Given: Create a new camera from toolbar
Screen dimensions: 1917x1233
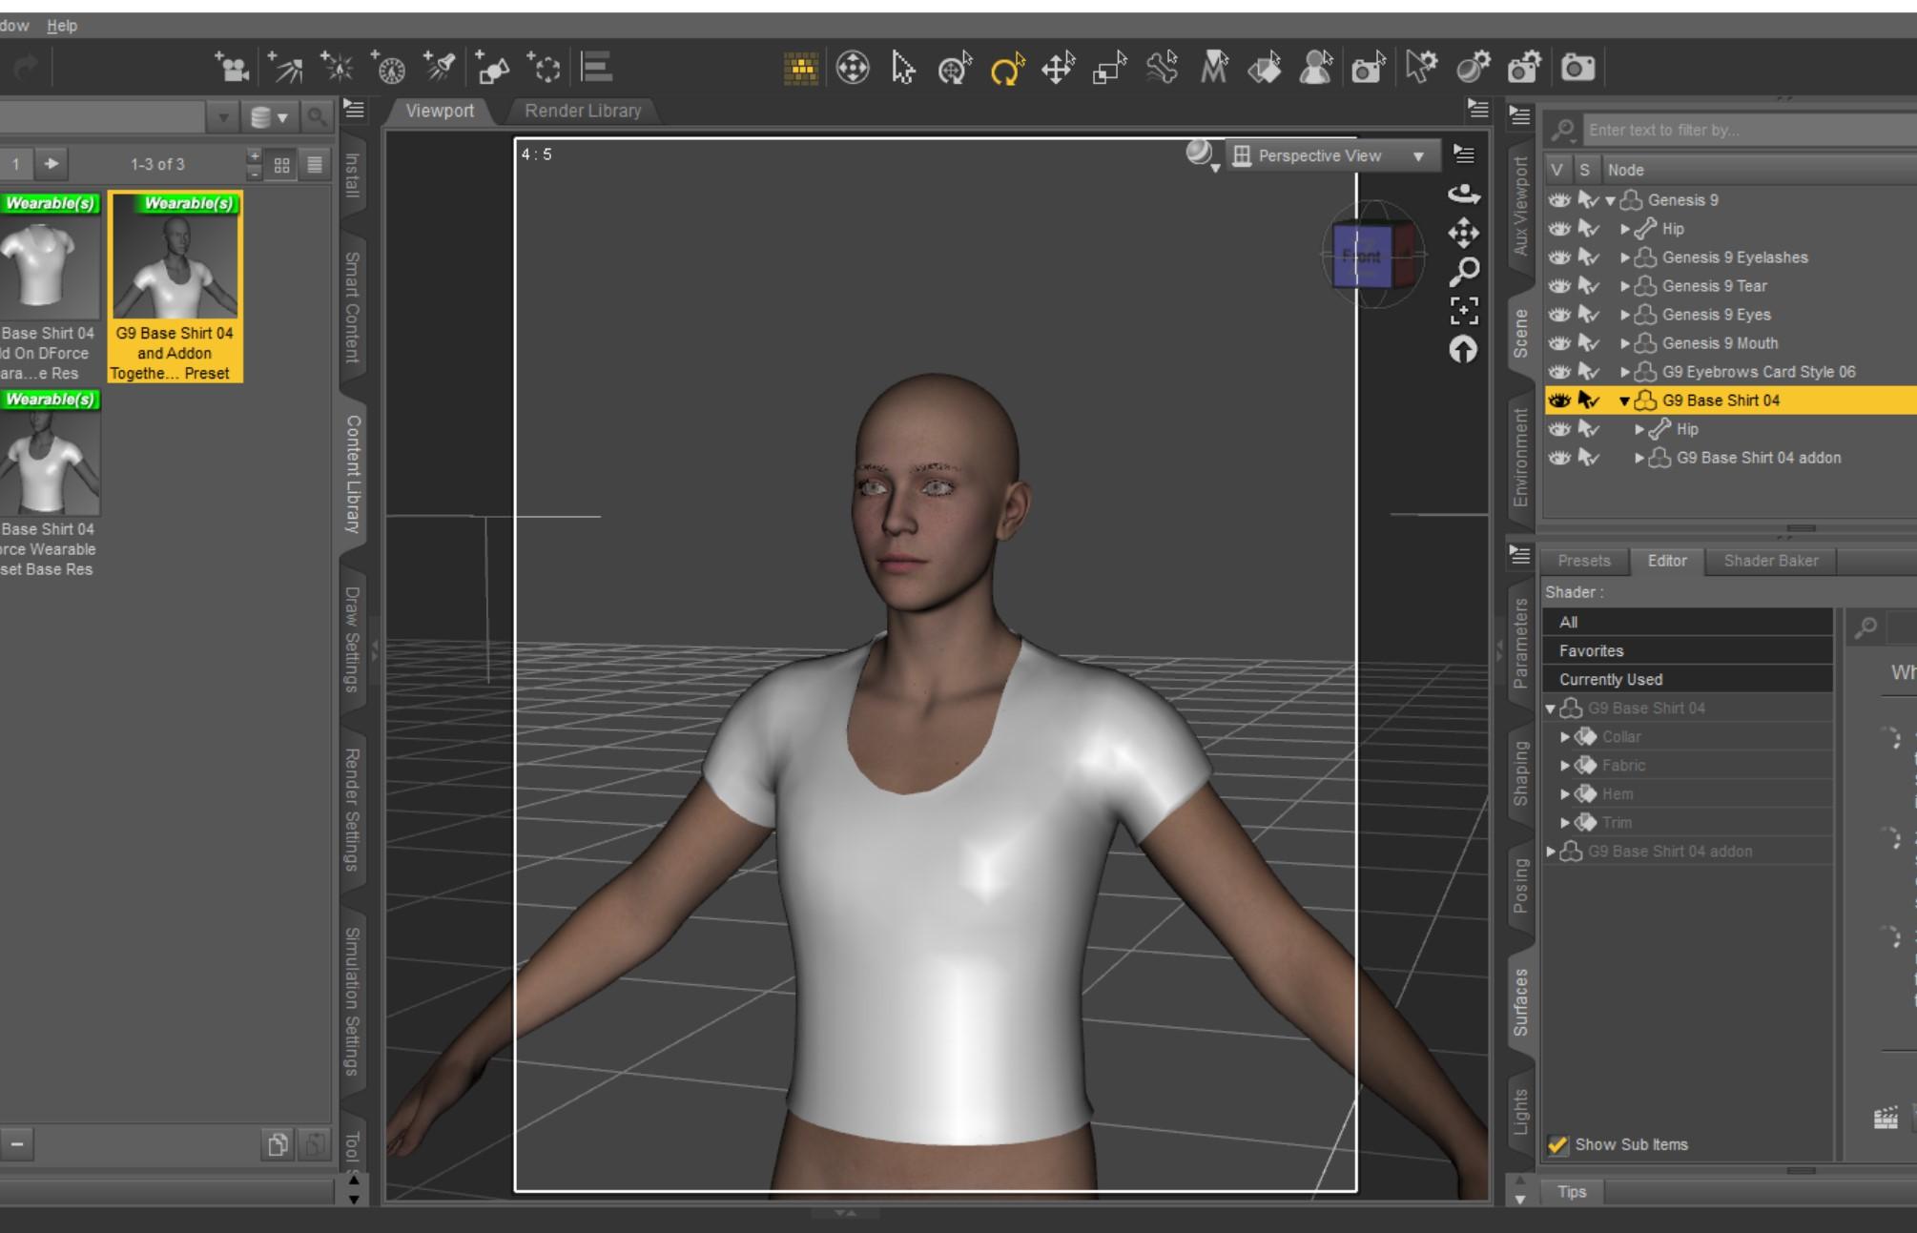Looking at the screenshot, I should click(232, 68).
